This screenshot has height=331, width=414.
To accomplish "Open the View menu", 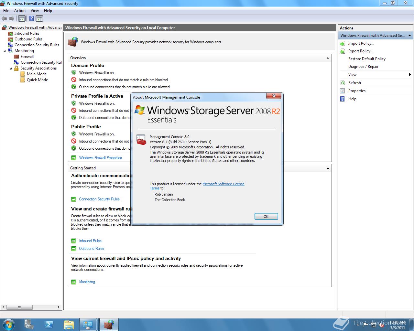I will (x=35, y=11).
